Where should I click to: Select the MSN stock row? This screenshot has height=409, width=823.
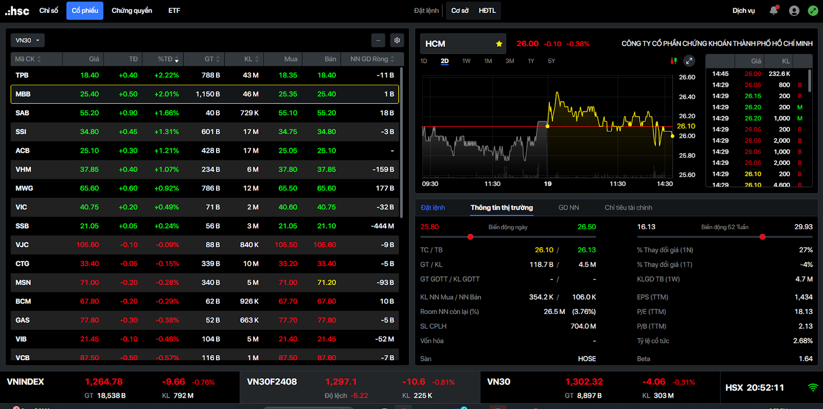point(205,283)
